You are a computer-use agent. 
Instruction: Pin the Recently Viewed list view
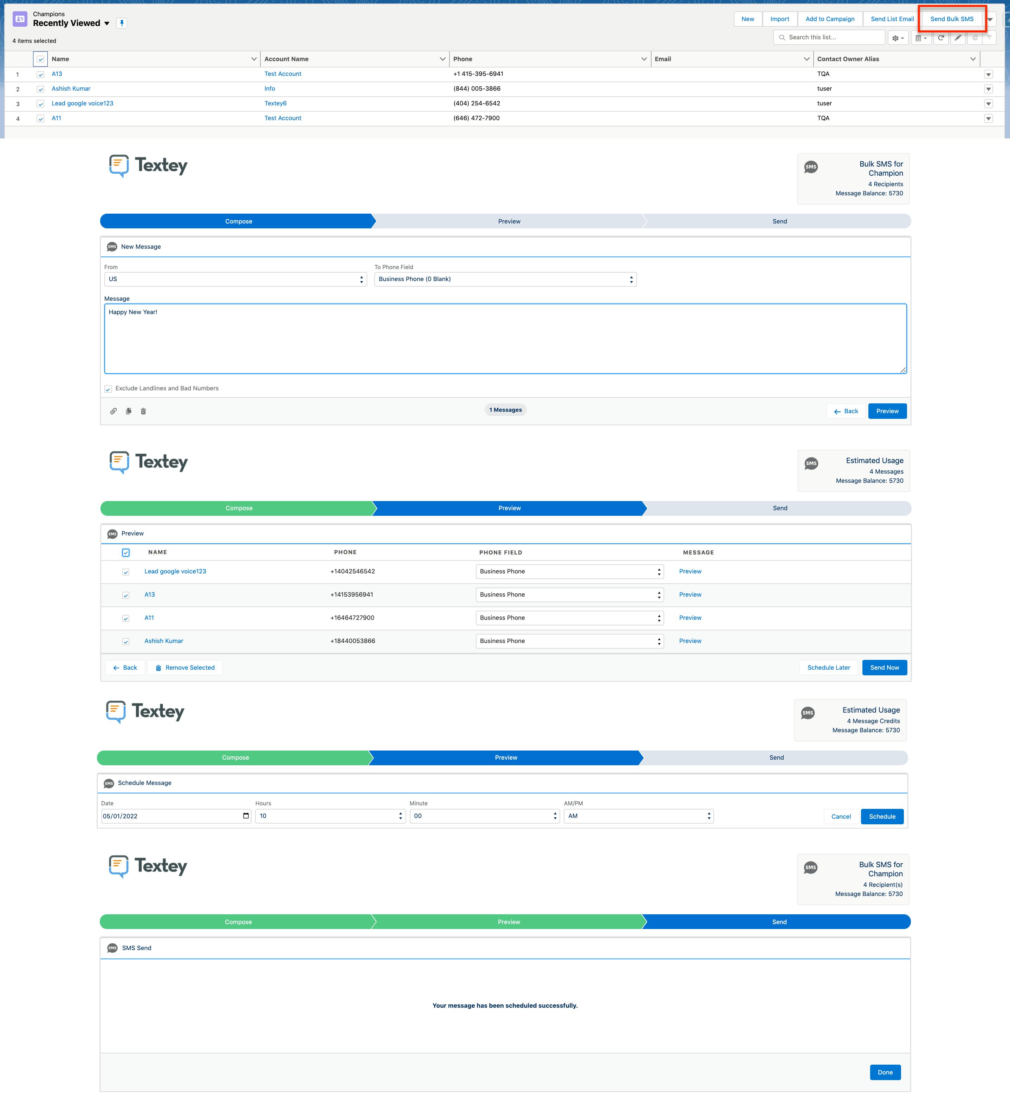(122, 23)
